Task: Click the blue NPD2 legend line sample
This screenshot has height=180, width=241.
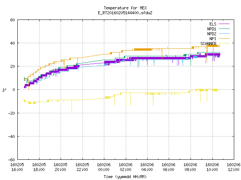Action: [x=224, y=34]
